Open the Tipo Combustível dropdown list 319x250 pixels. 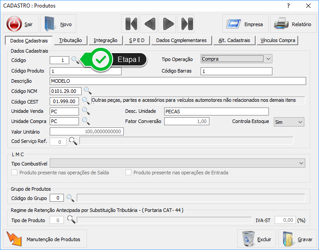coord(301,163)
